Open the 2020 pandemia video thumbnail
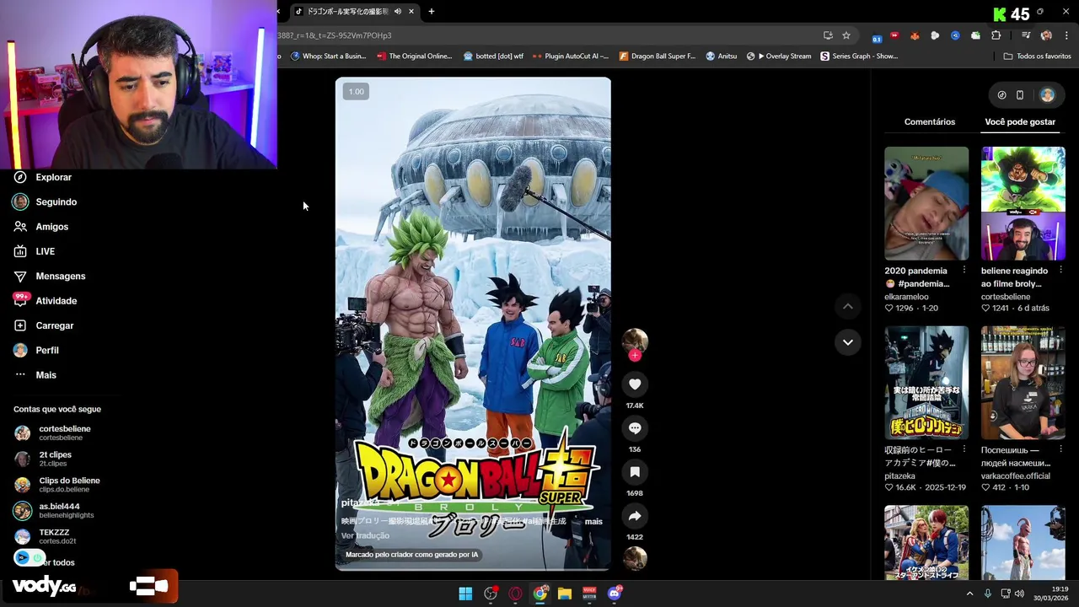 [926, 203]
